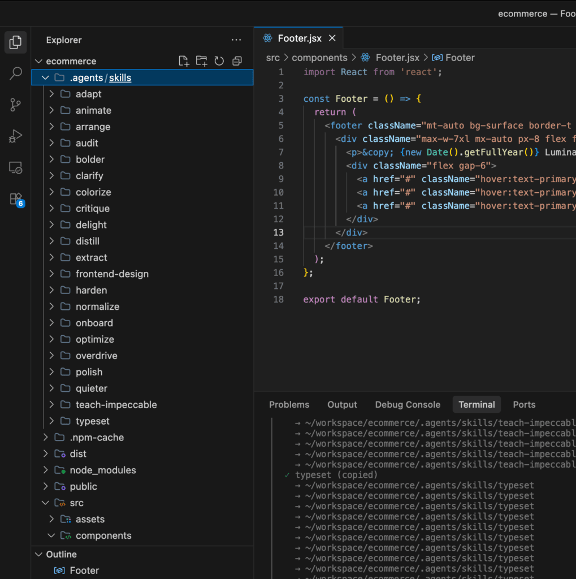Open Explorer's more actions ellipsis menu

click(236, 40)
